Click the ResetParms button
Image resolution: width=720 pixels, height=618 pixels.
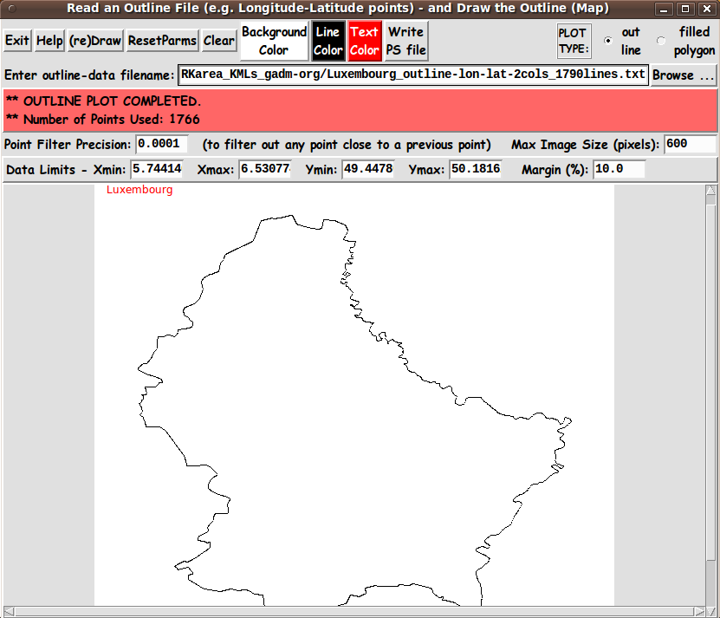pyautogui.click(x=162, y=41)
